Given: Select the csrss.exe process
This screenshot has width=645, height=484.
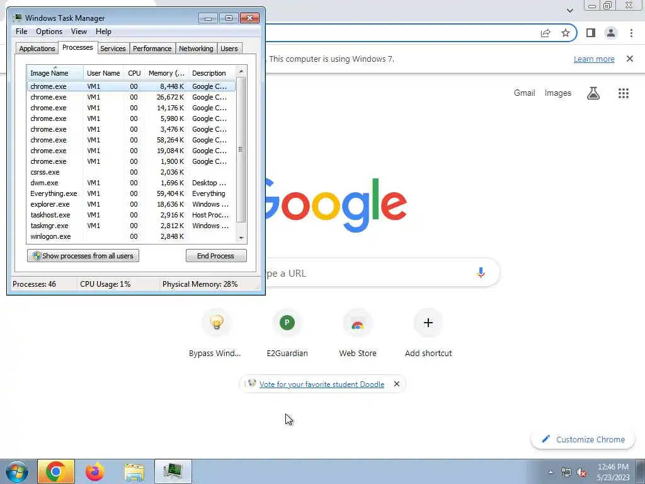Looking at the screenshot, I should [x=132, y=172].
